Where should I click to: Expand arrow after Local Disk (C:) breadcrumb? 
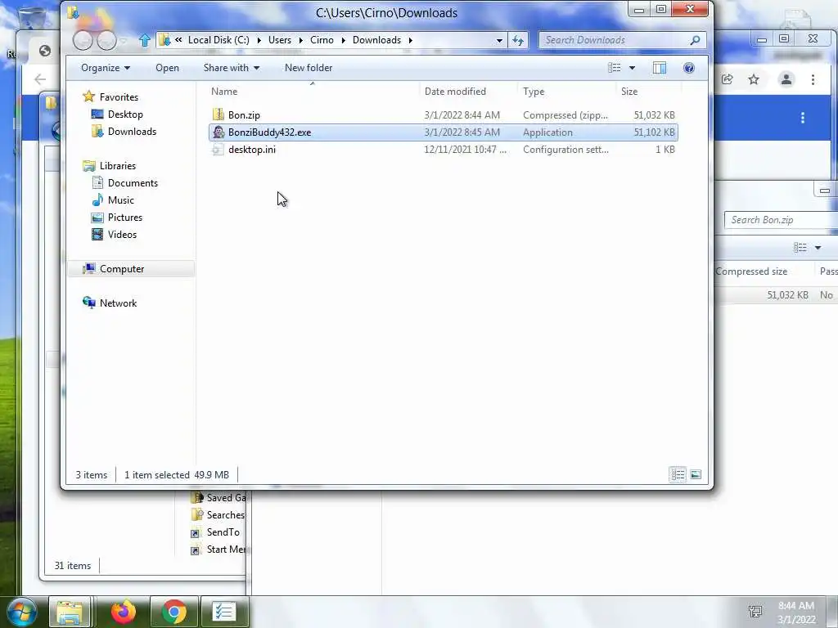259,40
